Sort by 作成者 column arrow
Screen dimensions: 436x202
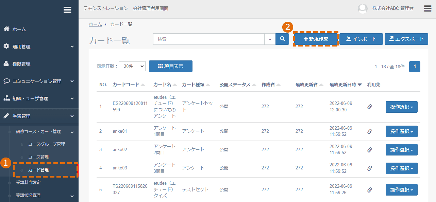[278, 85]
